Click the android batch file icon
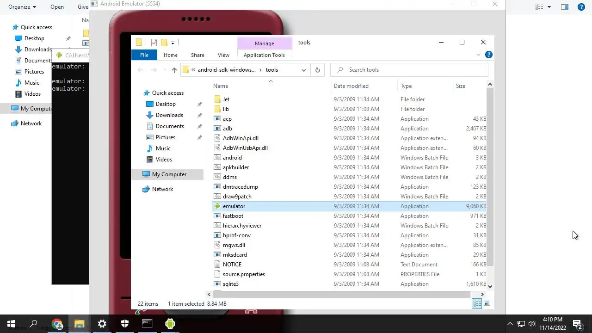The image size is (592, 333). pyautogui.click(x=217, y=158)
